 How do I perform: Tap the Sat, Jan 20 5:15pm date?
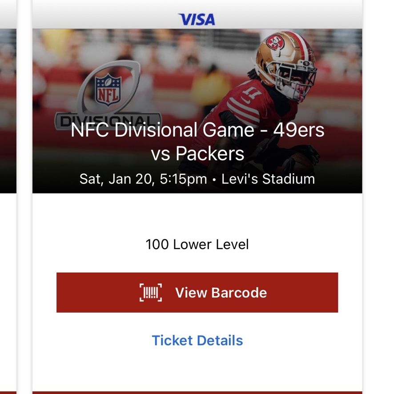point(143,179)
